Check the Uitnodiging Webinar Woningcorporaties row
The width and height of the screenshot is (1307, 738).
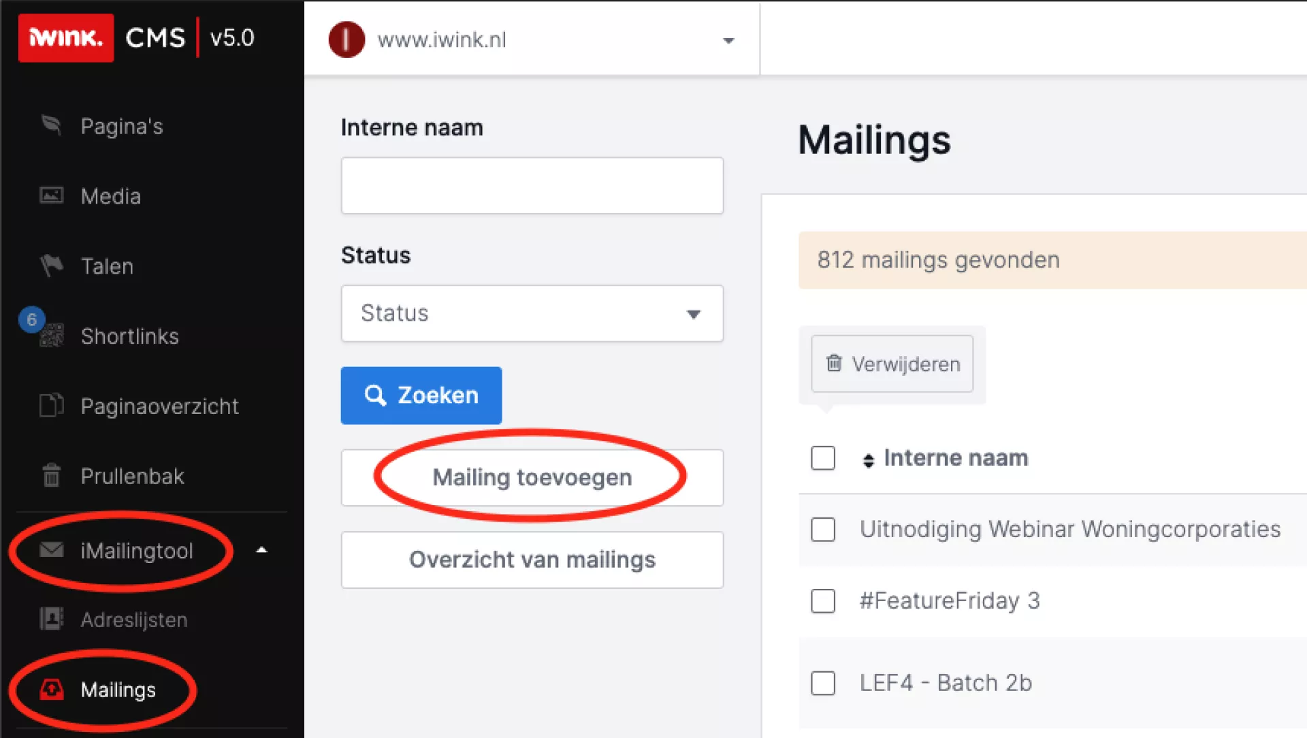tap(823, 530)
